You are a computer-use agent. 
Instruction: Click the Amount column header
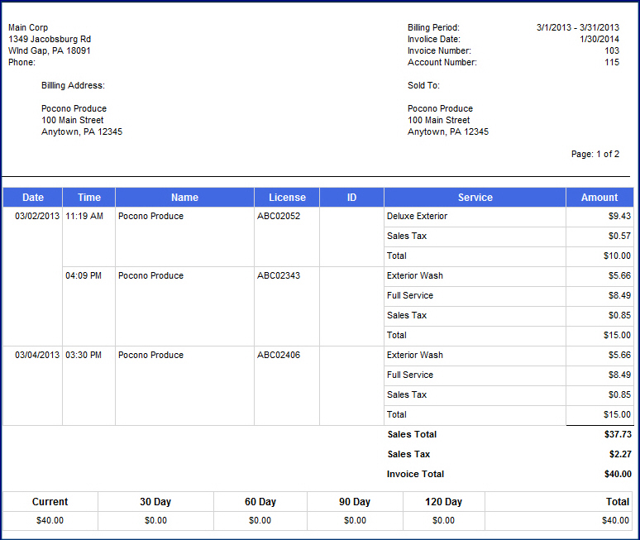(x=599, y=198)
